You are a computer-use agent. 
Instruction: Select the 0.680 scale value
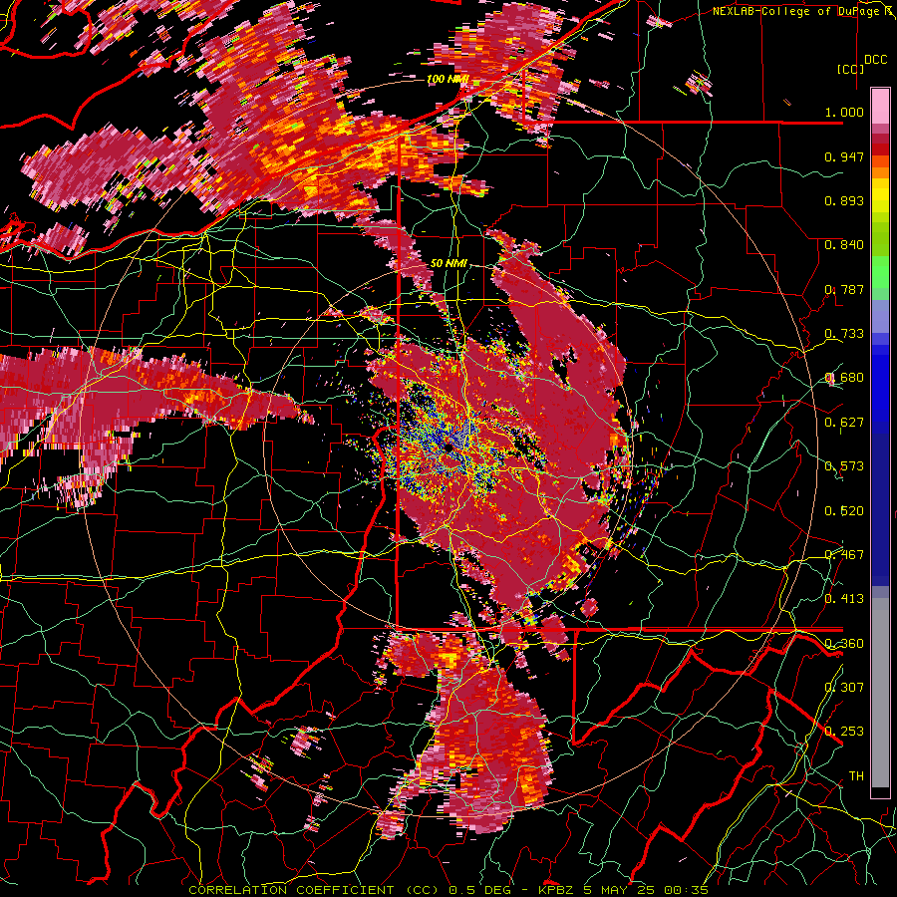(844, 378)
